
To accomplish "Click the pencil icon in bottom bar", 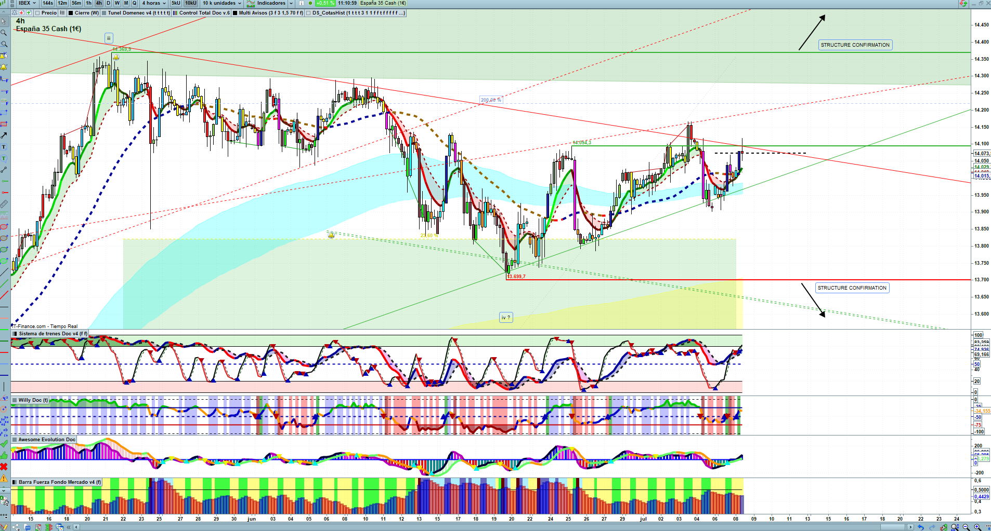I will (x=4, y=527).
